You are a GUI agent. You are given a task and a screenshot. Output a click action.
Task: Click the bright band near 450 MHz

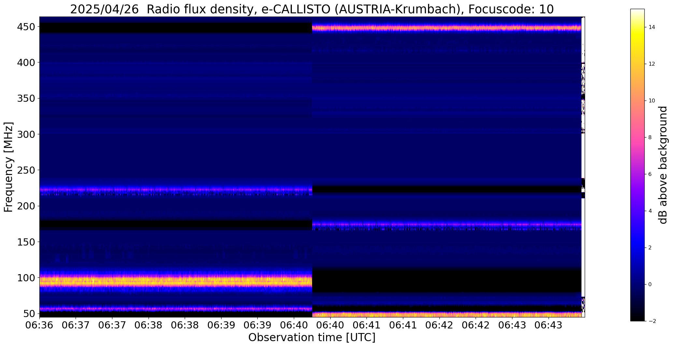[447, 28]
